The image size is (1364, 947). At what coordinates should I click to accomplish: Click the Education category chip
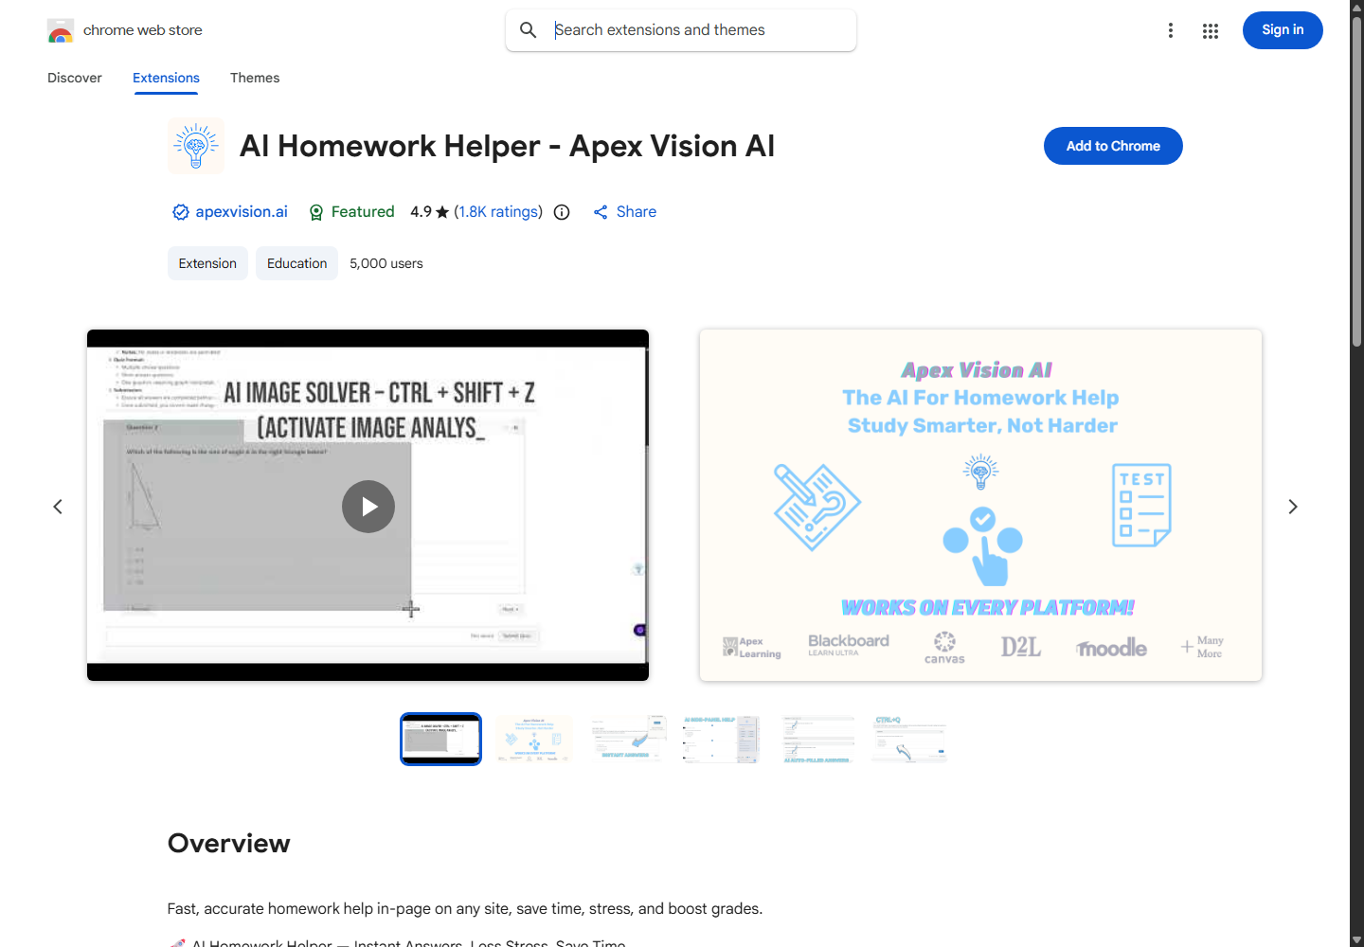click(296, 263)
